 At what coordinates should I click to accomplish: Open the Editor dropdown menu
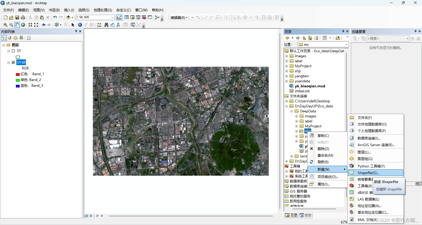coord(179,18)
